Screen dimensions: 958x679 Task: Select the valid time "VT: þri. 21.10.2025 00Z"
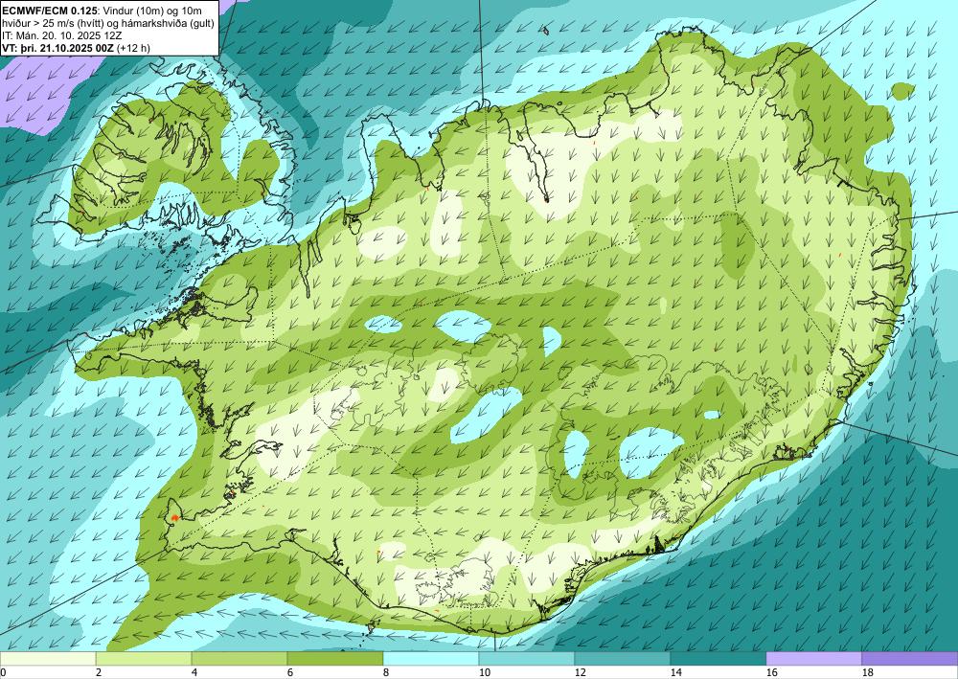coord(57,48)
